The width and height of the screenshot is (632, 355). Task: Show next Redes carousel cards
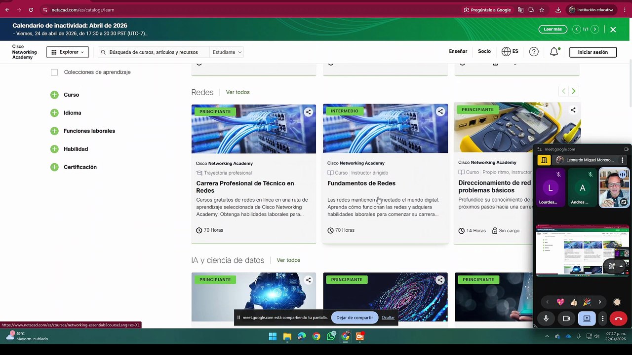click(x=573, y=91)
